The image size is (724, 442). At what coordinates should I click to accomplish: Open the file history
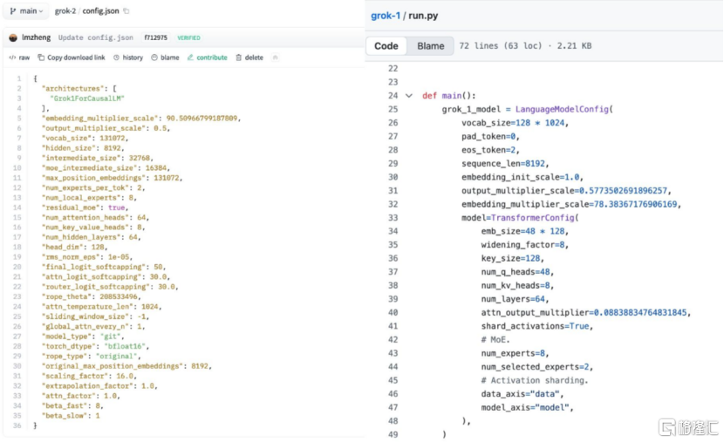tap(128, 58)
